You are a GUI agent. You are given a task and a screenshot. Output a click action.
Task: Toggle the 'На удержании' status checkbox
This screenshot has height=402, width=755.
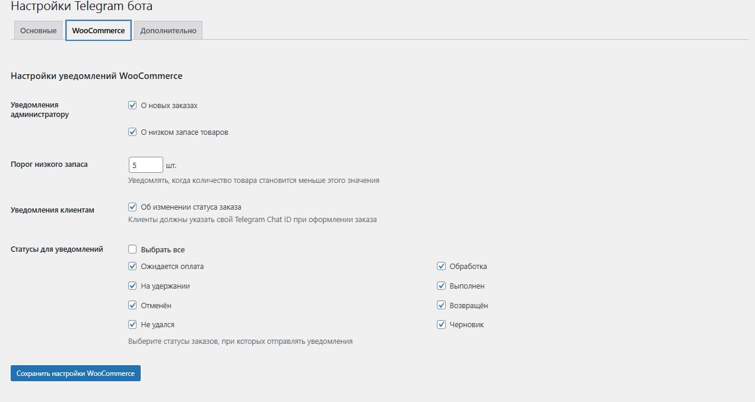(x=133, y=286)
